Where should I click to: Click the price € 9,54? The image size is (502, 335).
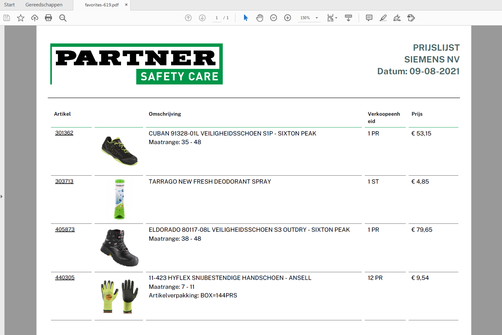click(420, 278)
